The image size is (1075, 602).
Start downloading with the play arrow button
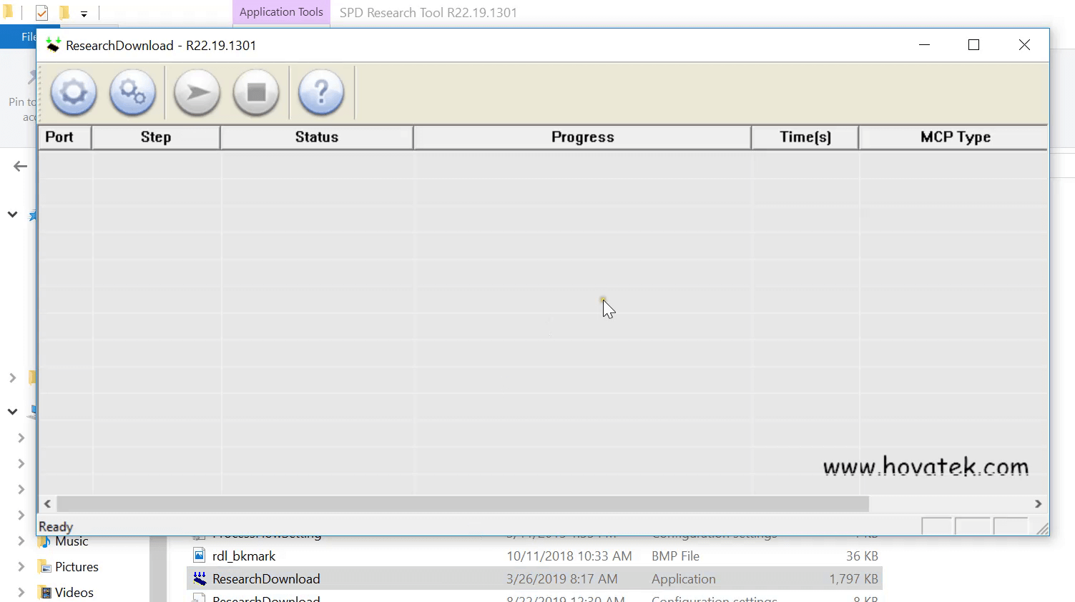[197, 93]
